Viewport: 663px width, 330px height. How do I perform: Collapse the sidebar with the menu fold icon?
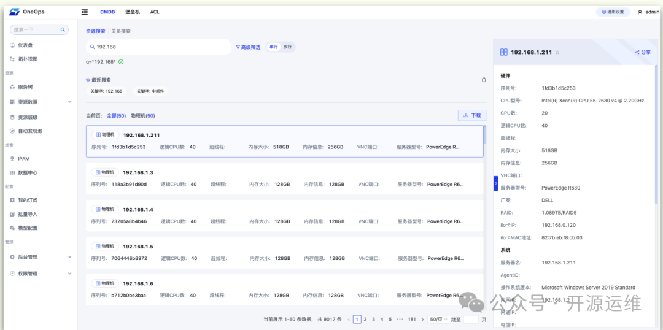tap(85, 12)
